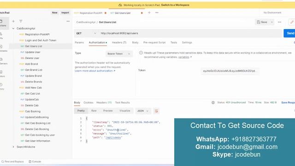Open the Headers (7) request tab
295x166 pixels.
click(119, 42)
